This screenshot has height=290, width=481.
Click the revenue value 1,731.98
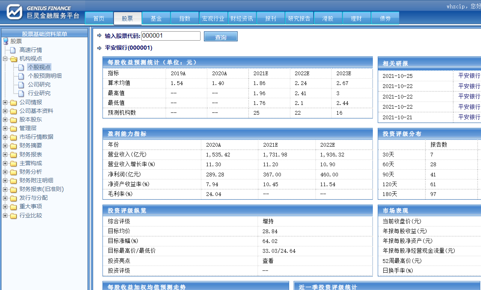click(x=275, y=155)
